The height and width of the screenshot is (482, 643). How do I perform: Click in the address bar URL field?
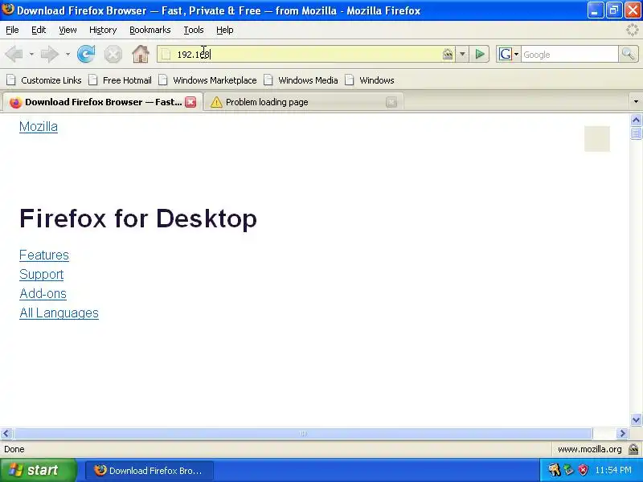coord(305,54)
